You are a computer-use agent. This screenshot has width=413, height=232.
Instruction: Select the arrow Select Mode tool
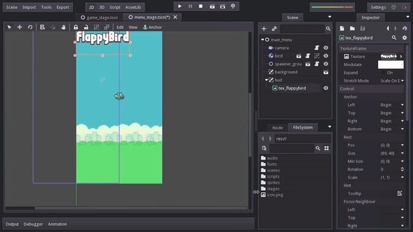tap(9, 27)
